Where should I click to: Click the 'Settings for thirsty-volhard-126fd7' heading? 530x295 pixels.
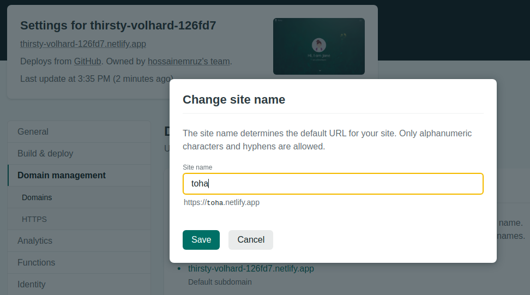tap(118, 26)
